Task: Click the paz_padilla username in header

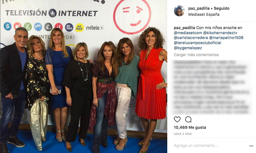Action: tap(199, 8)
